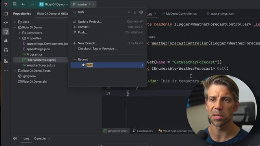Select RiderGitDemo.sln file
This screenshot has height=146, width=260.
click(x=32, y=82)
